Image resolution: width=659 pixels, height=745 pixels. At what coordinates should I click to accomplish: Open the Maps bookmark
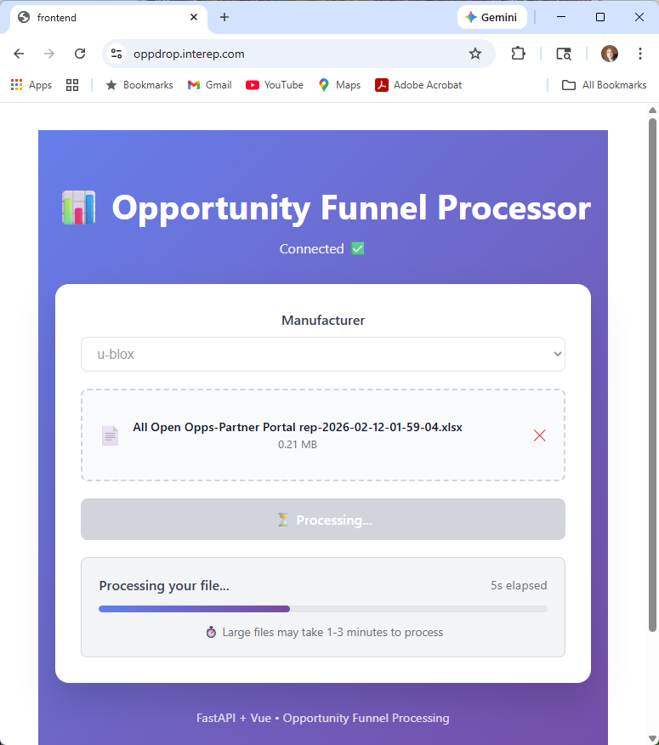tap(340, 85)
